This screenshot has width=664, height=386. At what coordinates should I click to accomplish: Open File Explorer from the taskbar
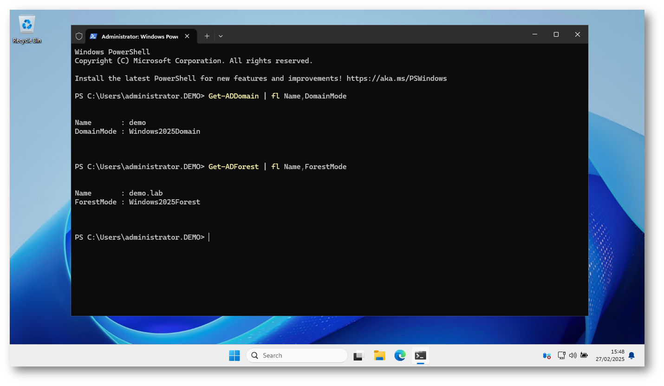(x=379, y=356)
